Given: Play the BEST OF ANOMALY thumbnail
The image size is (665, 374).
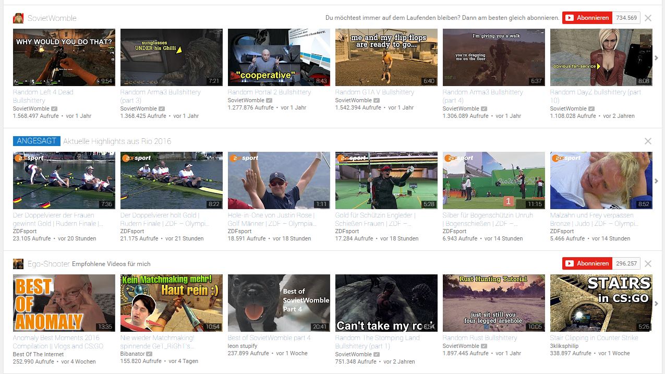Looking at the screenshot, I should tap(64, 303).
